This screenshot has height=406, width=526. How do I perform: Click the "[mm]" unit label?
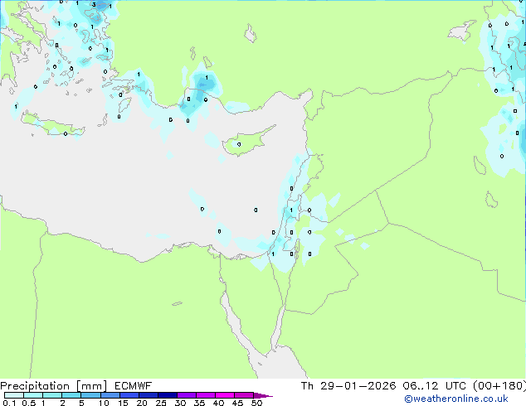(92, 386)
